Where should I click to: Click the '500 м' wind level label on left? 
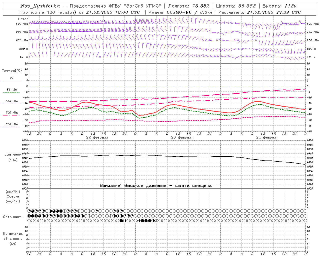click(24, 49)
